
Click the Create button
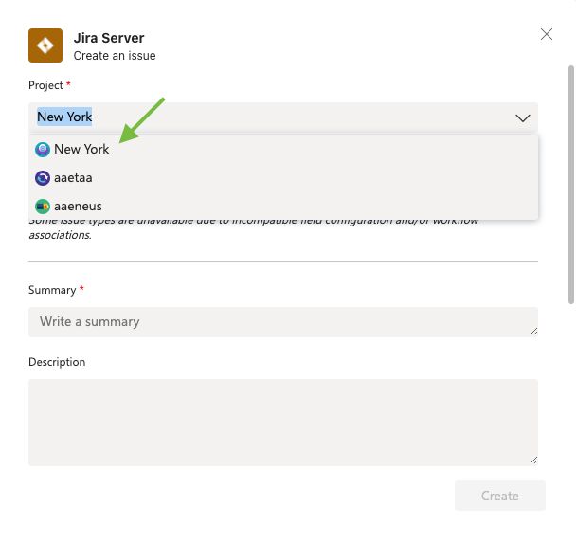click(500, 496)
